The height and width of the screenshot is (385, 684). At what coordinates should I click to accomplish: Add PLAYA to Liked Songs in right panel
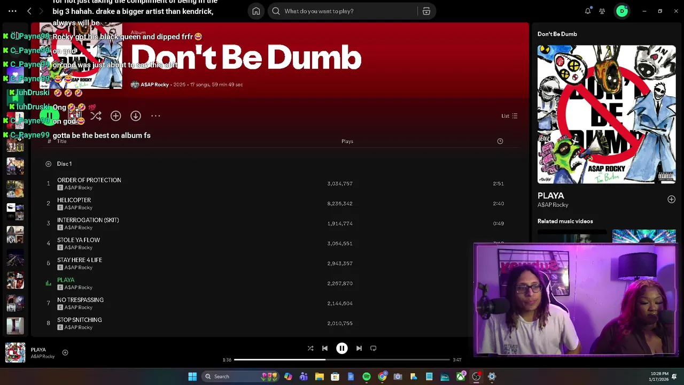pos(671,199)
